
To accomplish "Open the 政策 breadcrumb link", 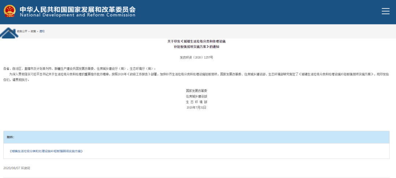I will pos(33,31).
